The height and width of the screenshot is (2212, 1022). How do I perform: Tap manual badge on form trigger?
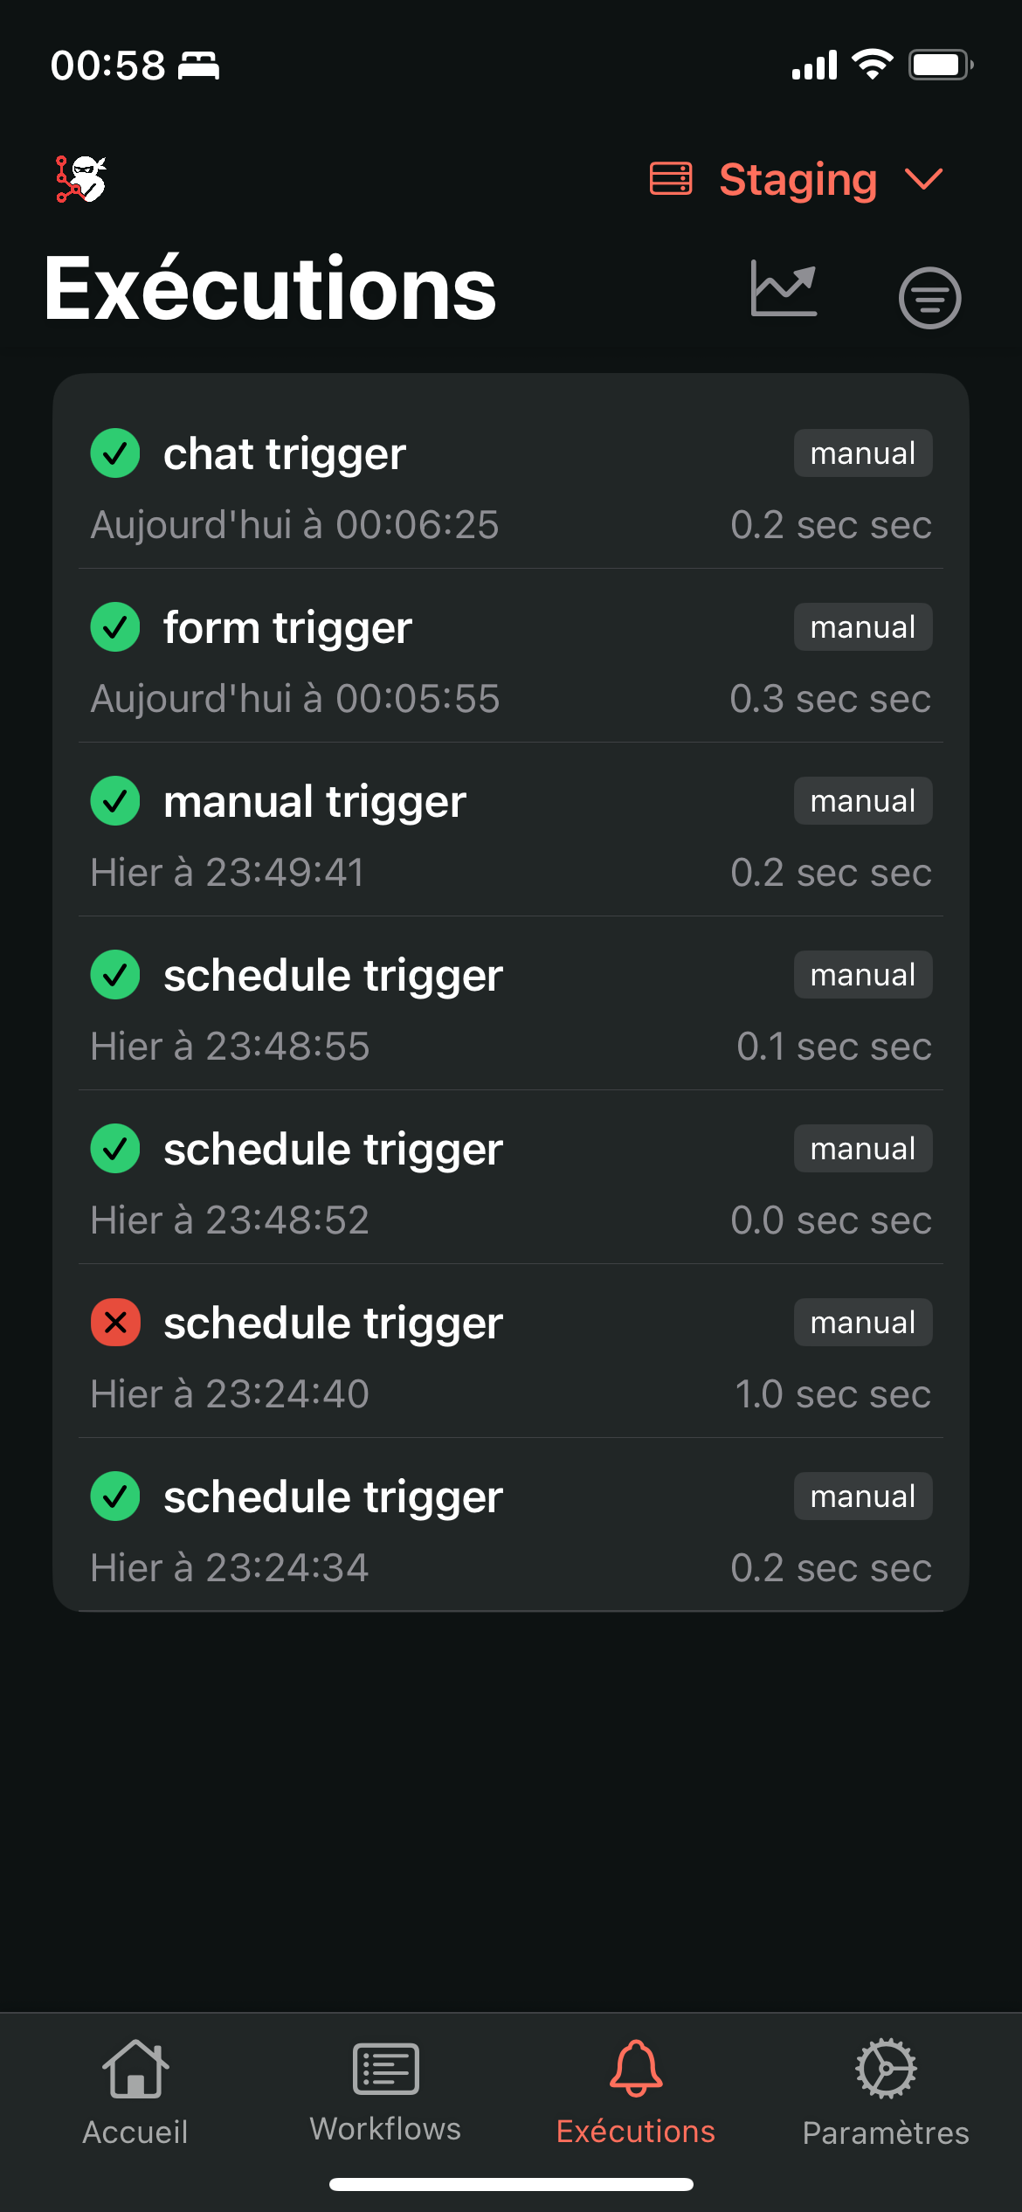click(863, 627)
